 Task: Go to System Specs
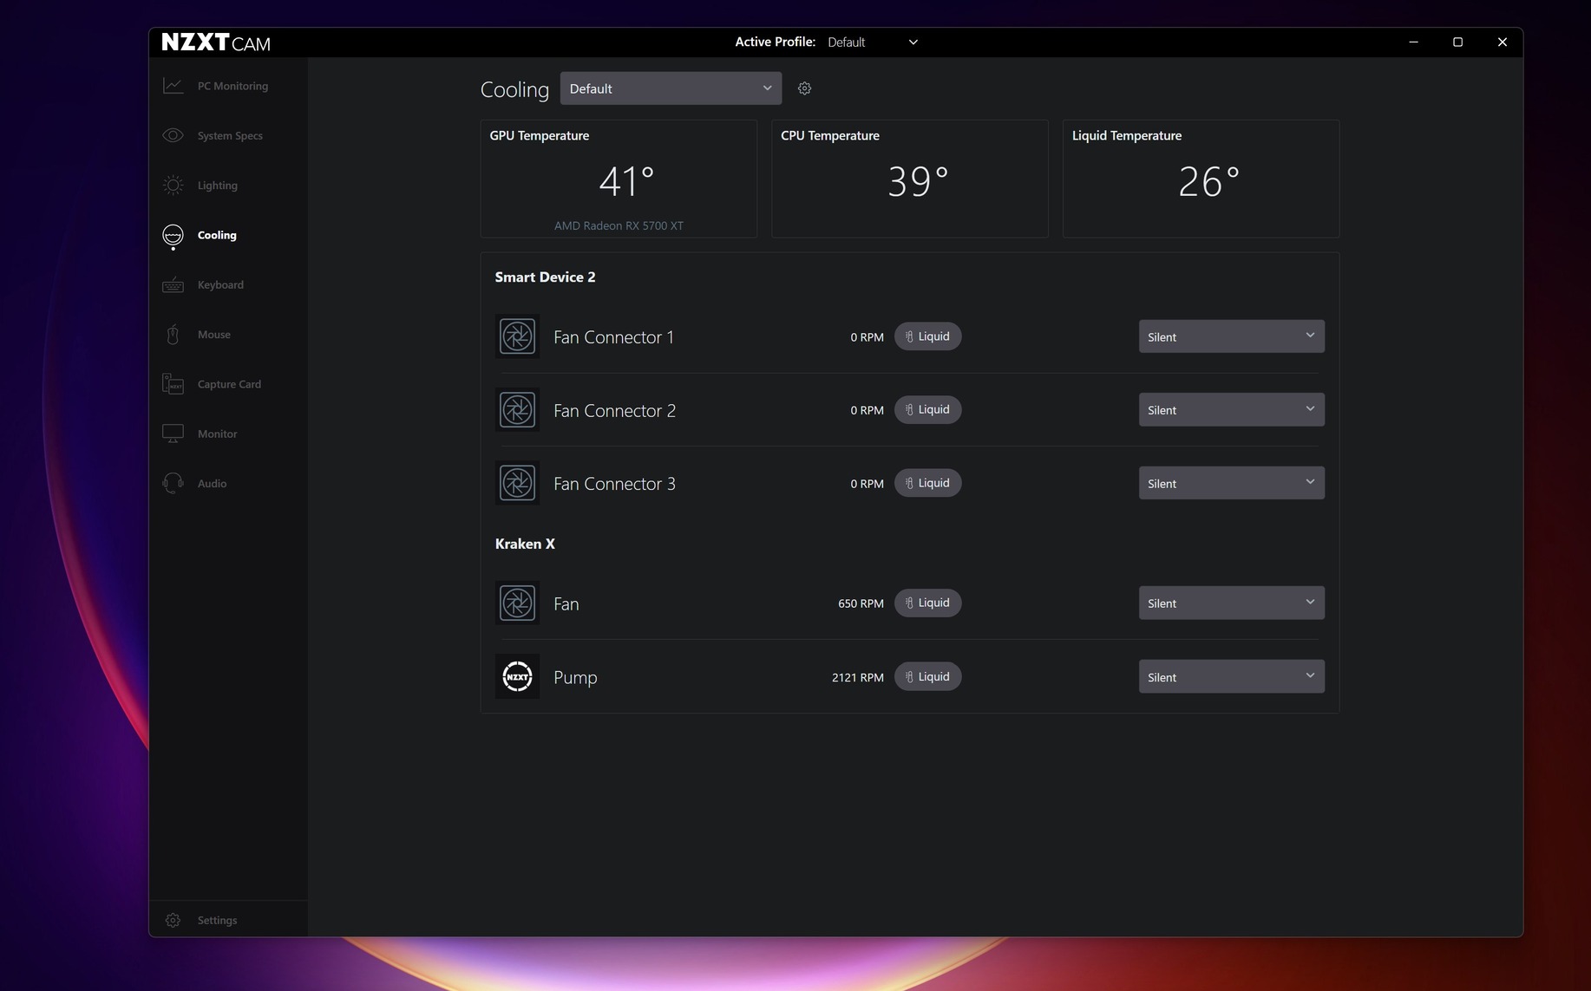230,135
